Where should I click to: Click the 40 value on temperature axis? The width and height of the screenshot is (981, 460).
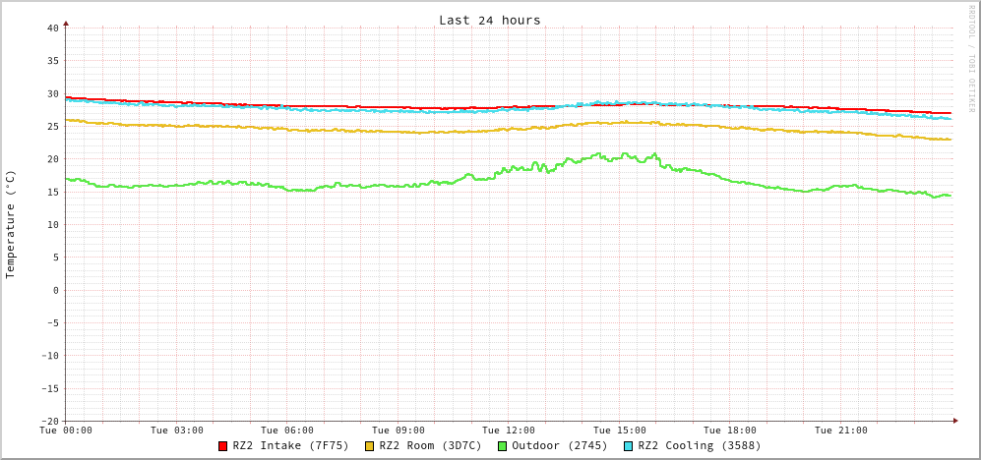point(52,28)
